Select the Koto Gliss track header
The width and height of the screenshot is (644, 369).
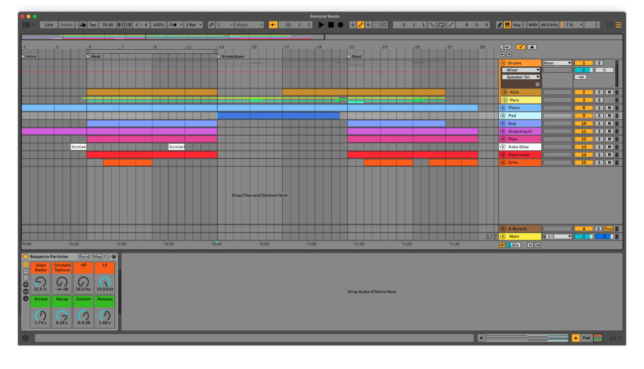tap(520, 147)
